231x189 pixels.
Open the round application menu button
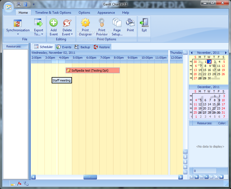pos(9,7)
